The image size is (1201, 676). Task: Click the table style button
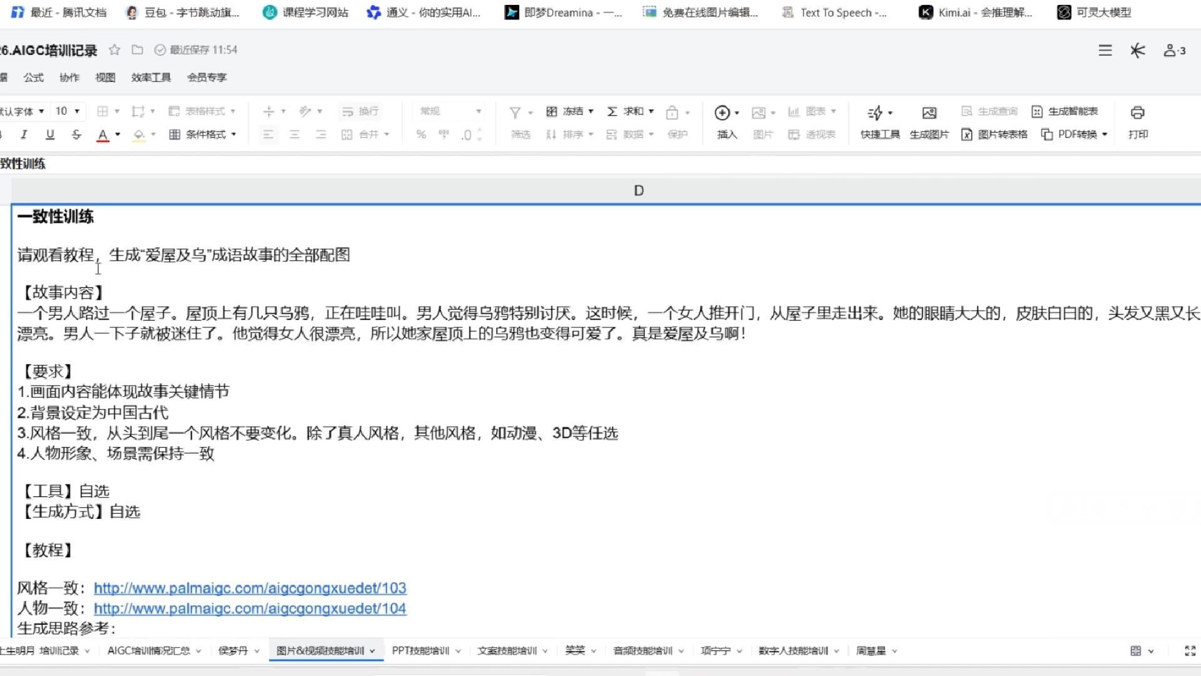[x=201, y=111]
